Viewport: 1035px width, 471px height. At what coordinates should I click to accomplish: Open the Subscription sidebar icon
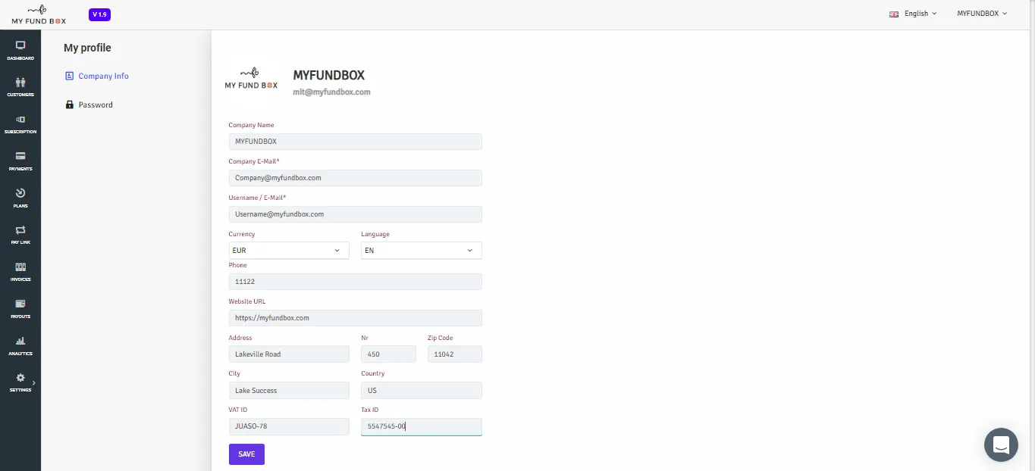pos(20,124)
